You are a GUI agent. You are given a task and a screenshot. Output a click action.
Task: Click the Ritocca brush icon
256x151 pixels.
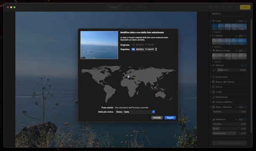[214, 70]
